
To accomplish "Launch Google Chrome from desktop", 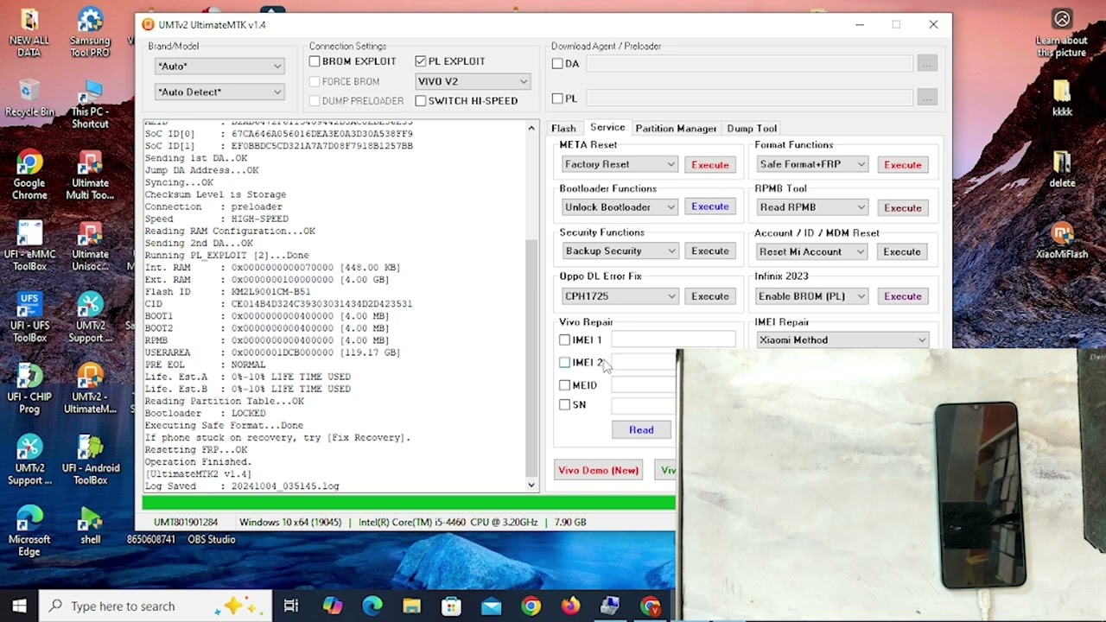I will coord(29,175).
